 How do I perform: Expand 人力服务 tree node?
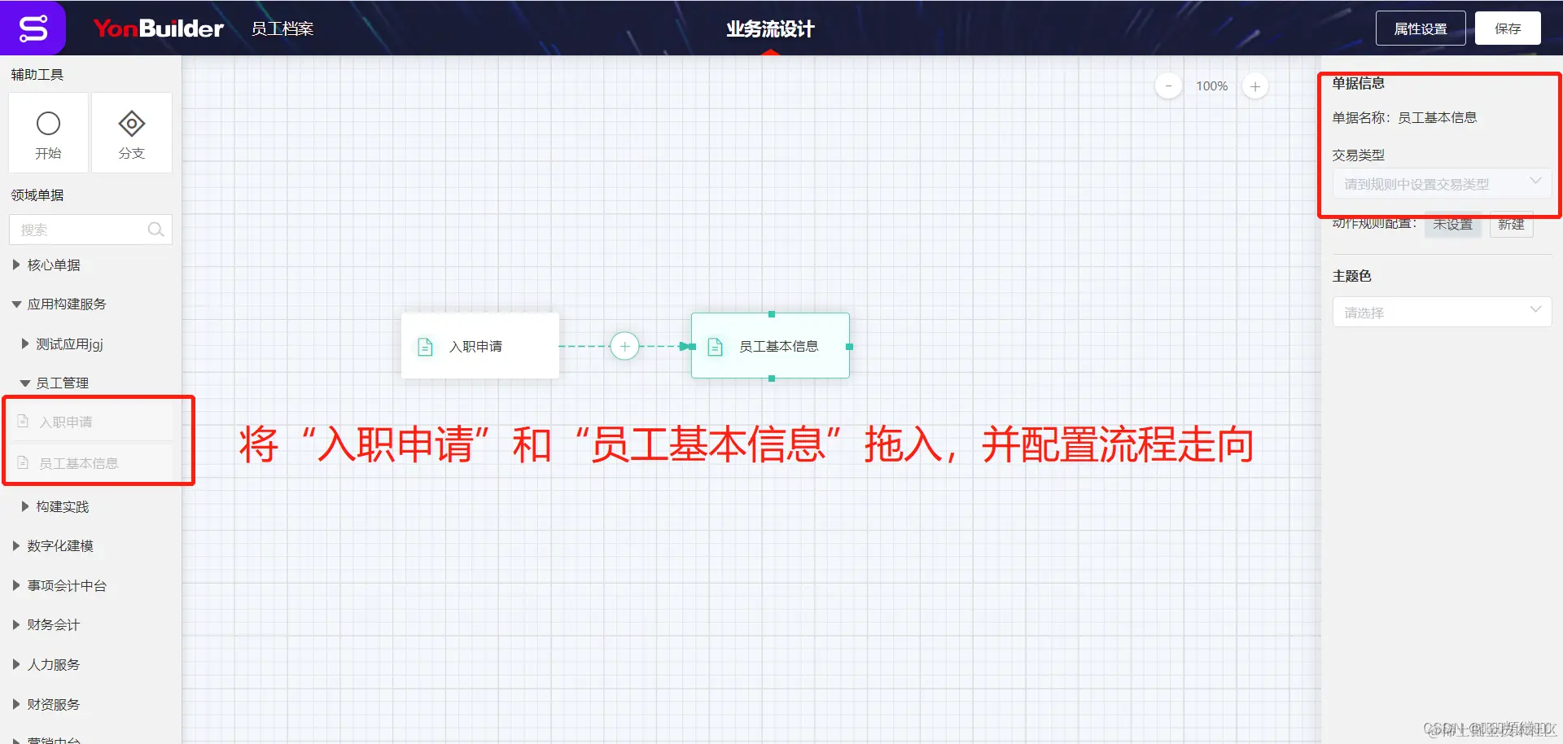15,664
